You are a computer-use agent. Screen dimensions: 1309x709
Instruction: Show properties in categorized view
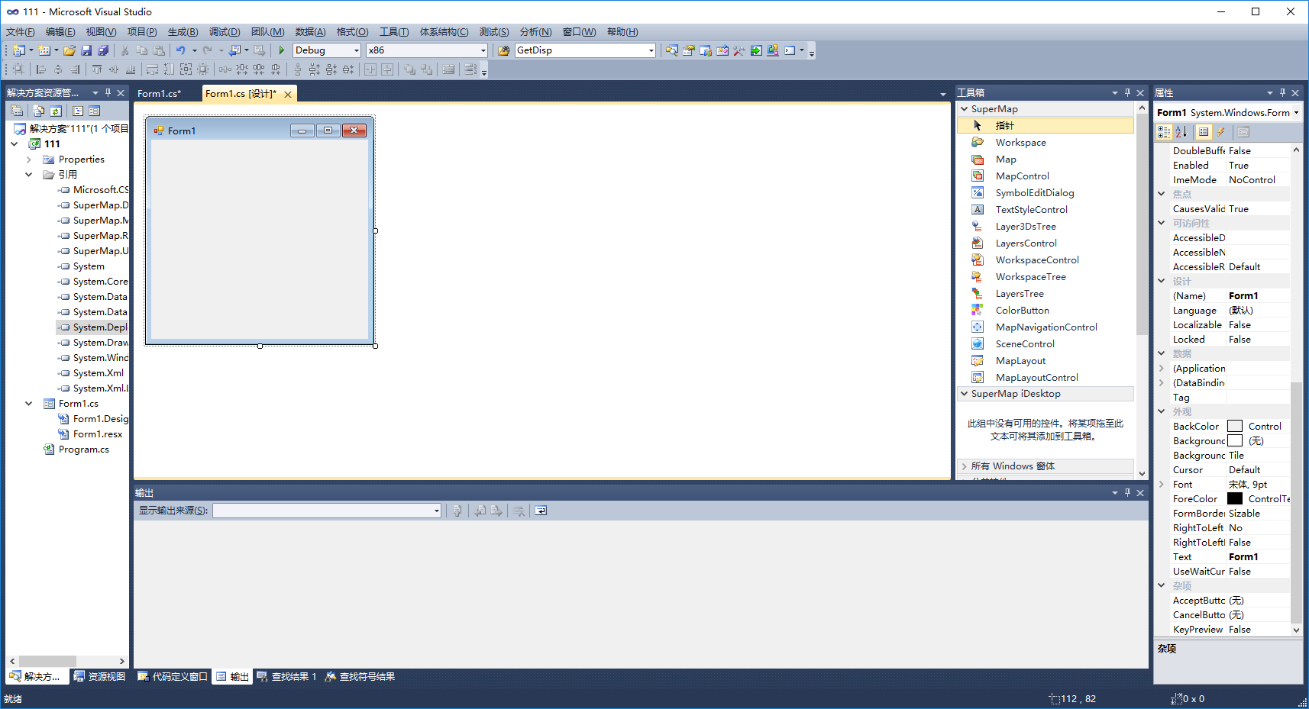[x=1164, y=132]
